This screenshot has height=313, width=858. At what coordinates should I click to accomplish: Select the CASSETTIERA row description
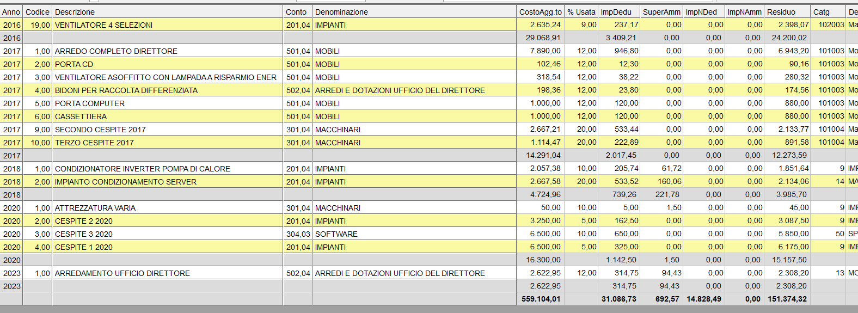(81, 116)
